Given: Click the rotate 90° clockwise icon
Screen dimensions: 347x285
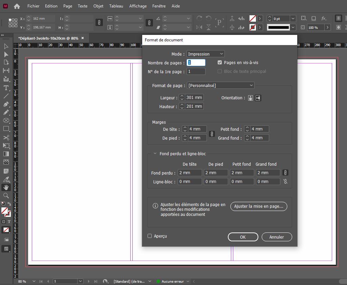Looking at the screenshot, I should 199,18.
